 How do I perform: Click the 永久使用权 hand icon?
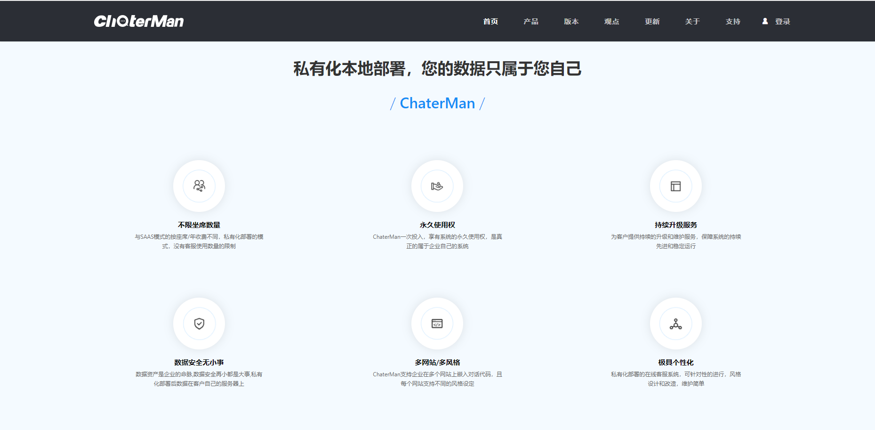(437, 186)
